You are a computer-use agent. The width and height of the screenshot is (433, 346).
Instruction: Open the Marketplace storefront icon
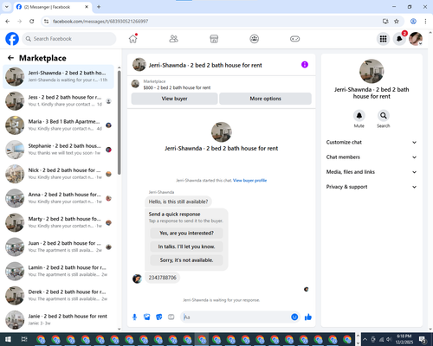(x=214, y=39)
